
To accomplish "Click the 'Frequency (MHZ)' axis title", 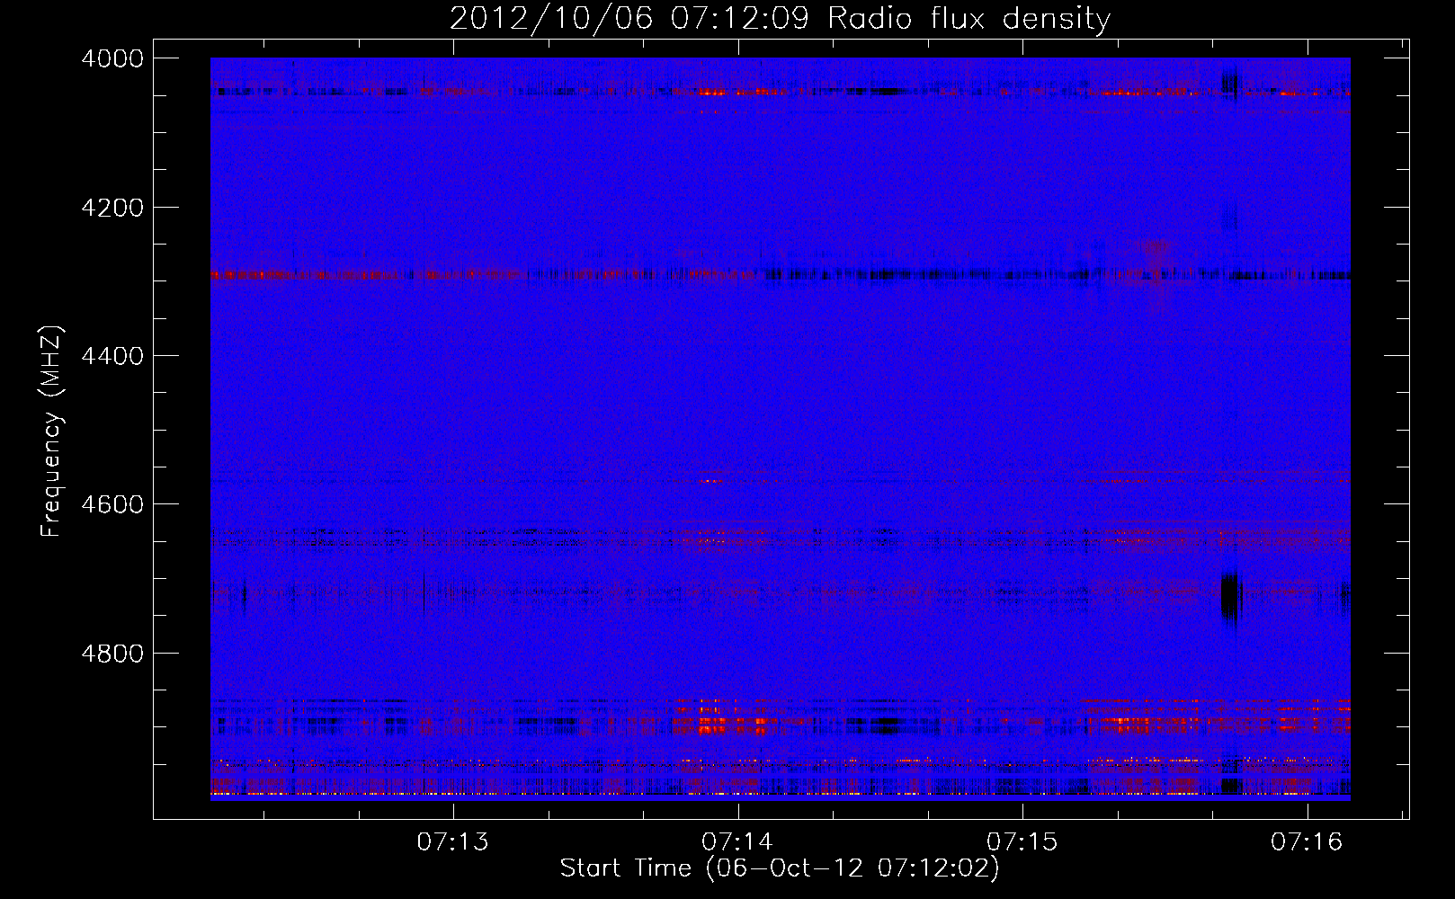I will click(51, 432).
